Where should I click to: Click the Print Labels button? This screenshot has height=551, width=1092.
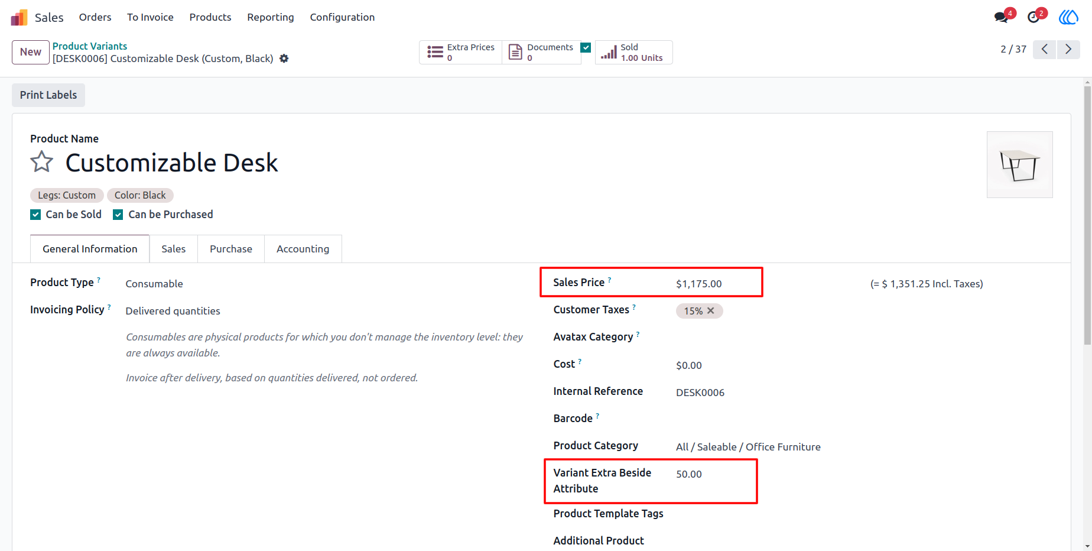click(x=48, y=95)
